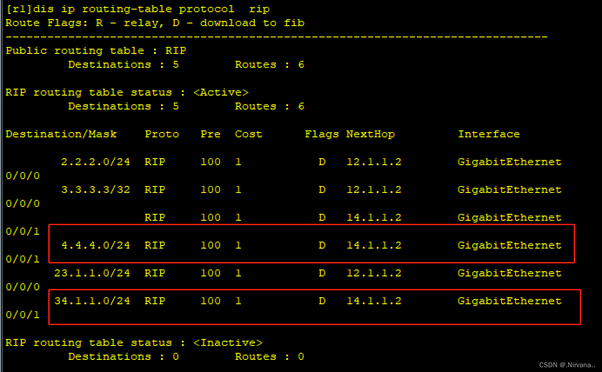This screenshot has width=602, height=372.
Task: Click preference 100 in the 34.1.1.0/24 row
Action: (x=211, y=301)
